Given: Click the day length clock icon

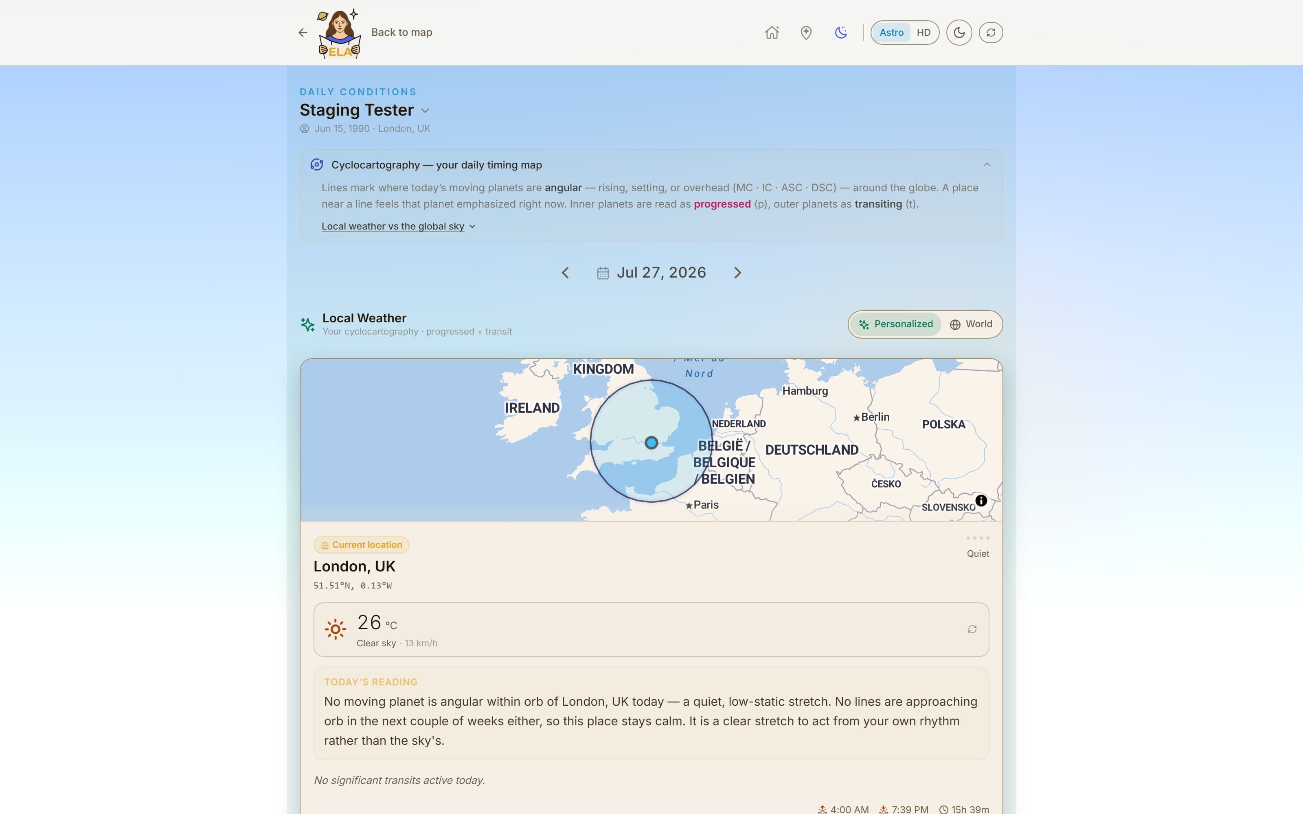Looking at the screenshot, I should pyautogui.click(x=943, y=809).
